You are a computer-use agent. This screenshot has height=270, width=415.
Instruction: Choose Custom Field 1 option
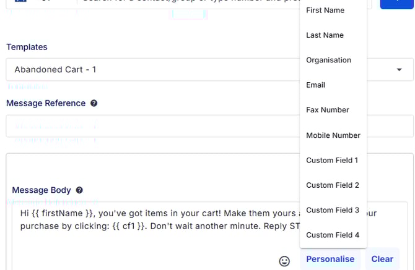click(333, 160)
